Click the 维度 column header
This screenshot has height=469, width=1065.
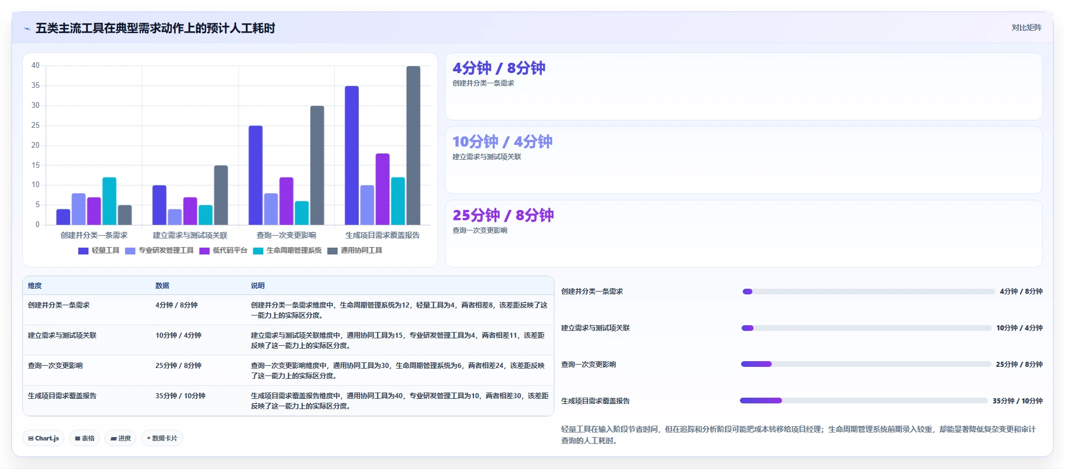[x=35, y=286]
